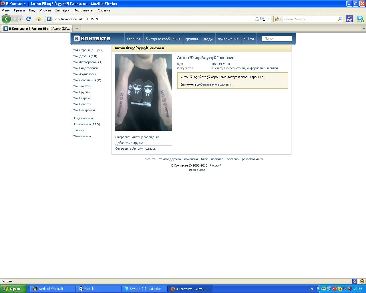Click the добавить его в друзья link
This screenshot has height=293, width=366.
click(214, 84)
